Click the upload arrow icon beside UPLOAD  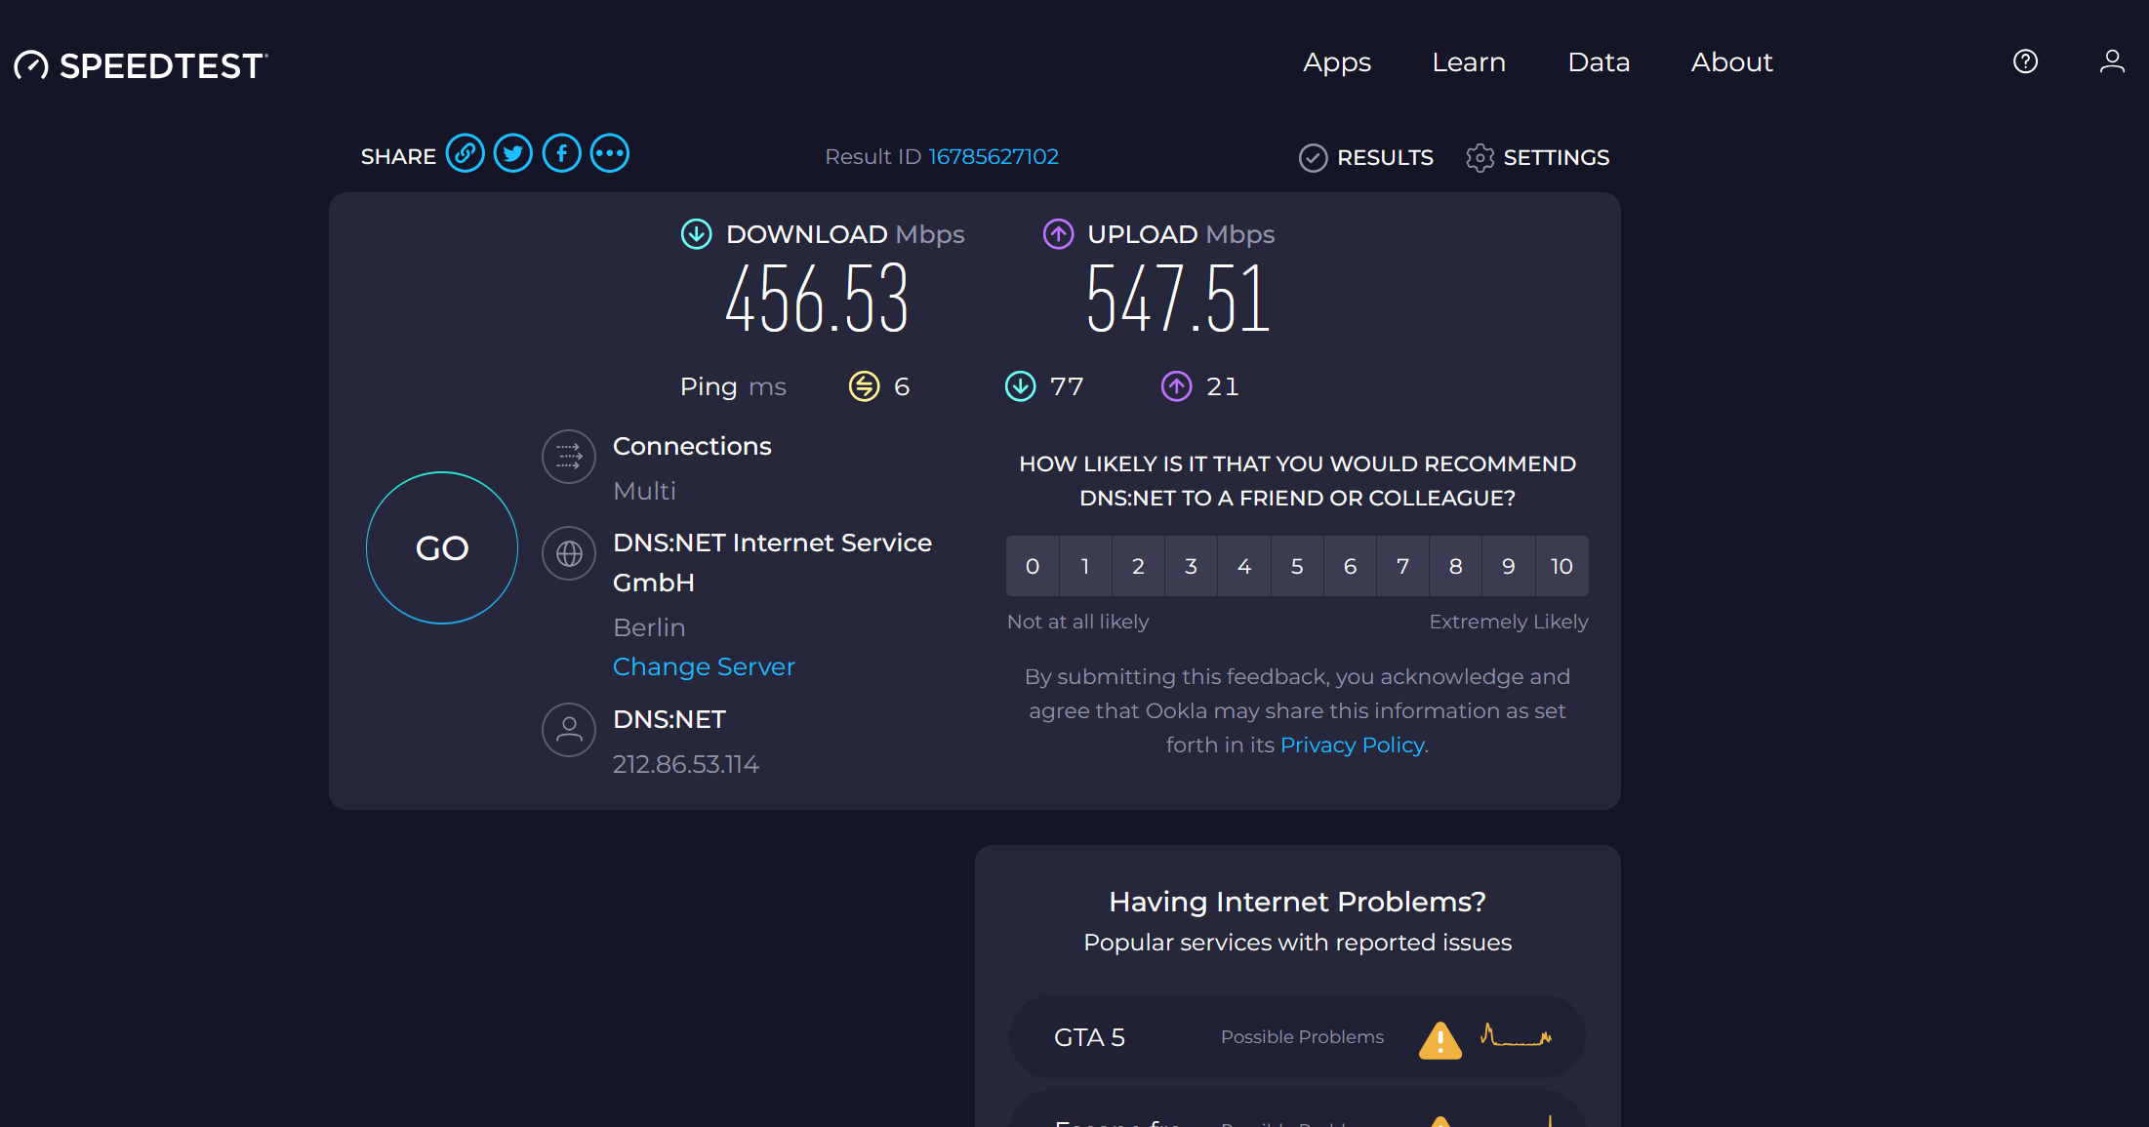pyautogui.click(x=1058, y=234)
